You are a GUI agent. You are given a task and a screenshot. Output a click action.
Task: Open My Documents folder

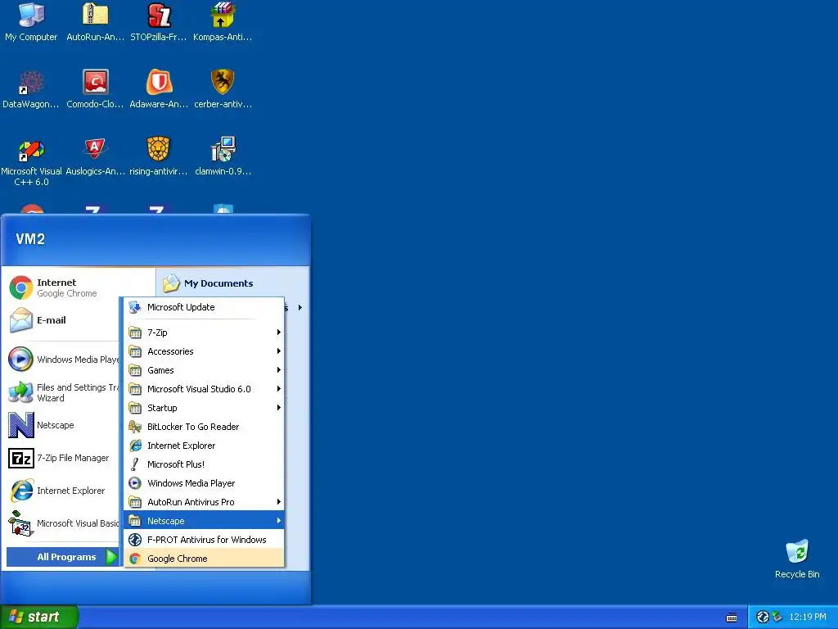(x=209, y=283)
